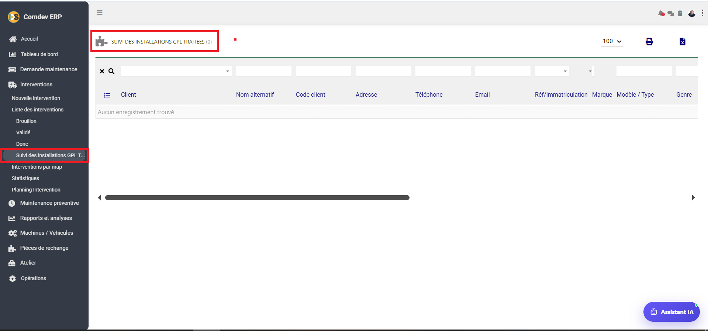The image size is (708, 331).
Task: Select the Done submenu
Action: [22, 144]
